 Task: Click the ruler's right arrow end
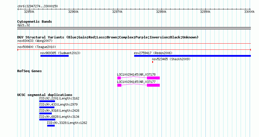pyautogui.click(x=250, y=9)
